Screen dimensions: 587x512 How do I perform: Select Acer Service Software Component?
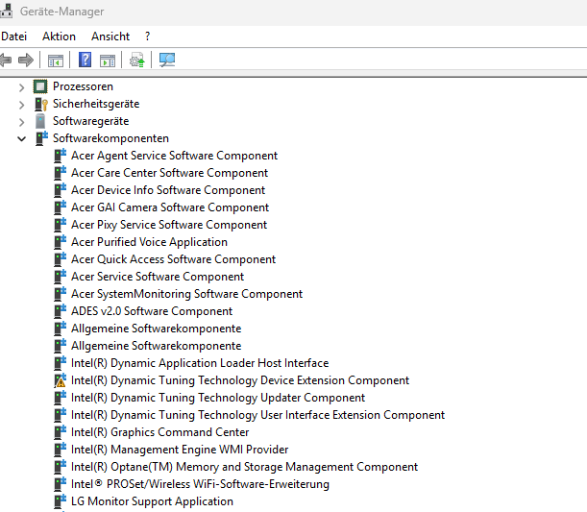pos(158,277)
